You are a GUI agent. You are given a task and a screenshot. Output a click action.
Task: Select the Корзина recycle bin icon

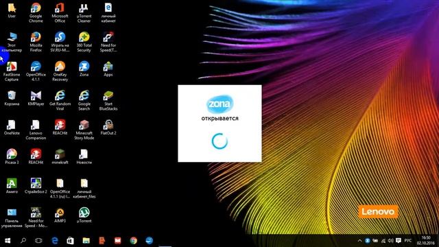pyautogui.click(x=12, y=98)
